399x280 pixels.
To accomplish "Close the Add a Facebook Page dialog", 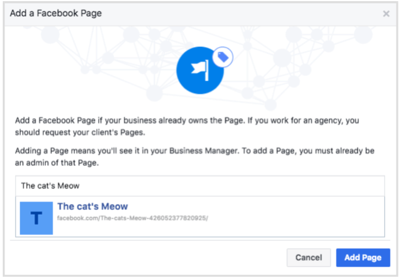I will click(x=386, y=14).
